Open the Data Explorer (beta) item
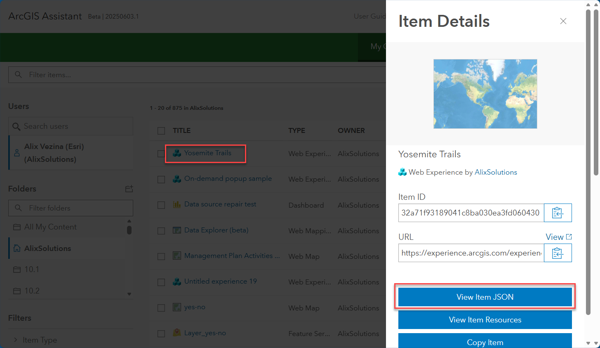The height and width of the screenshot is (348, 600). click(216, 230)
